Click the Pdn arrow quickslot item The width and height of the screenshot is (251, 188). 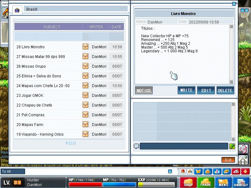click(243, 160)
